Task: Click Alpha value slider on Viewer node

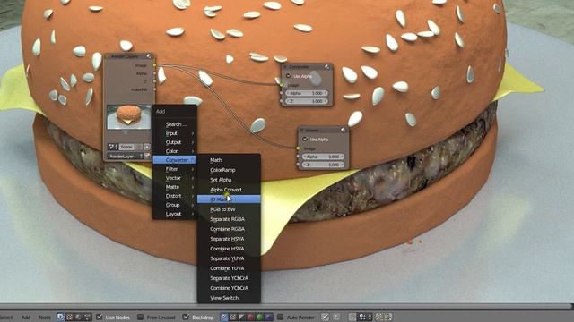Action: coord(323,157)
